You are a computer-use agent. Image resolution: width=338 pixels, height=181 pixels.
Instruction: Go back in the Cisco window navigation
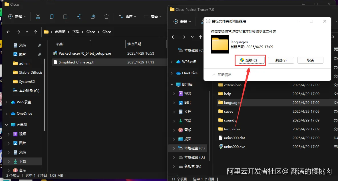(8, 32)
